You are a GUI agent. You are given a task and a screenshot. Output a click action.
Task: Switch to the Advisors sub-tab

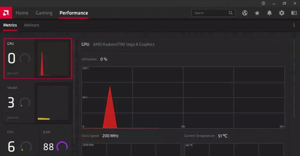tap(32, 25)
